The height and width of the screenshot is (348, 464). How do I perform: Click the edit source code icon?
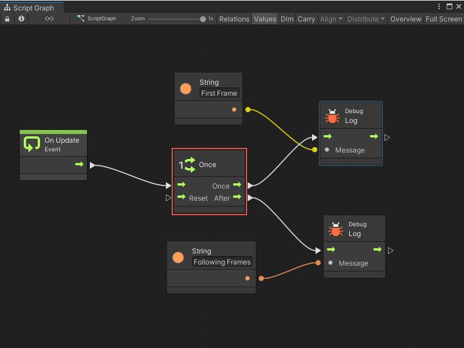(x=48, y=19)
